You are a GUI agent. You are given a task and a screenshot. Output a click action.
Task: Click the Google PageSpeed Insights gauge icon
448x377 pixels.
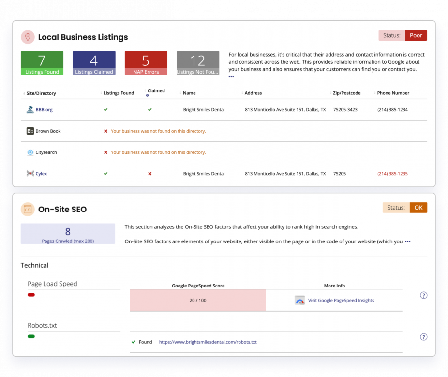(299, 301)
